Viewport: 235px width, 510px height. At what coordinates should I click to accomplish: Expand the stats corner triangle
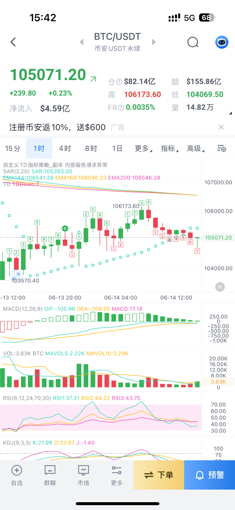[x=230, y=113]
